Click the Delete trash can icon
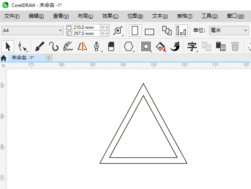 coord(235,46)
